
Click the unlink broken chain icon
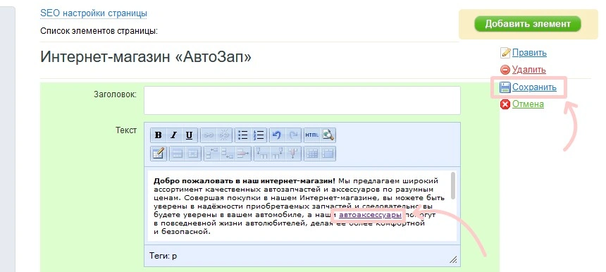tap(224, 135)
